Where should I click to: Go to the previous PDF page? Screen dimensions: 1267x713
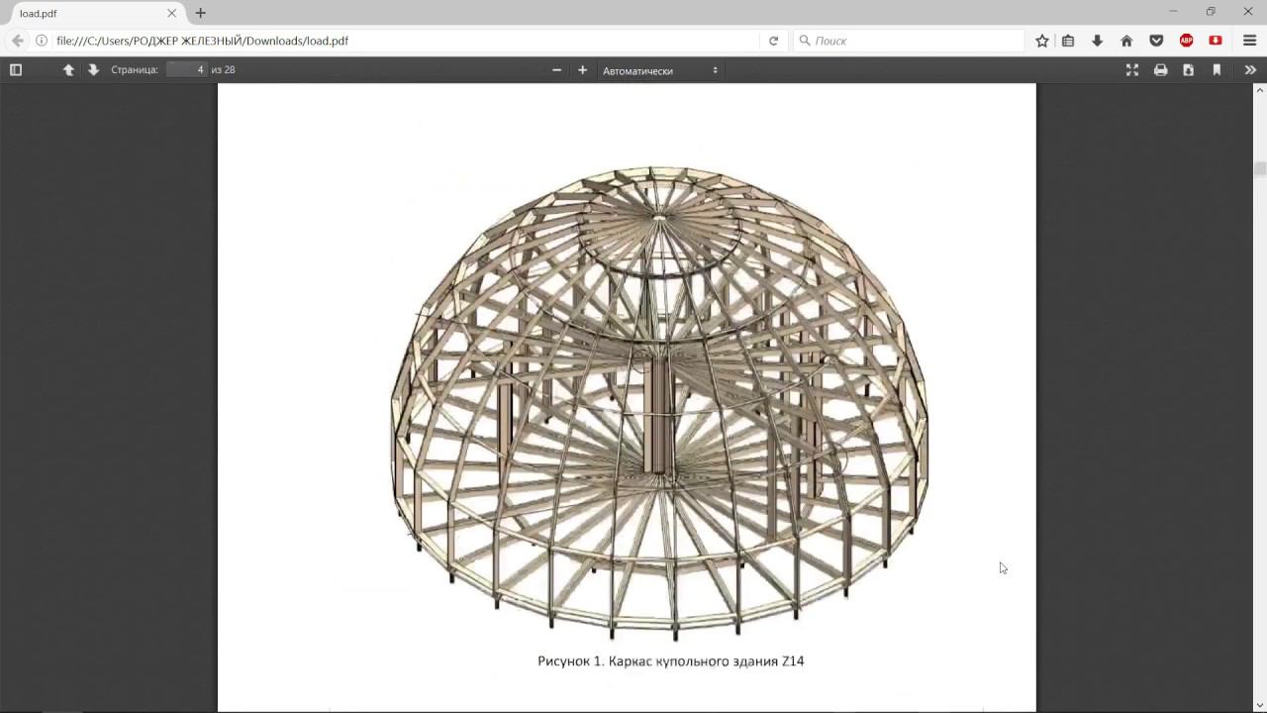point(68,70)
